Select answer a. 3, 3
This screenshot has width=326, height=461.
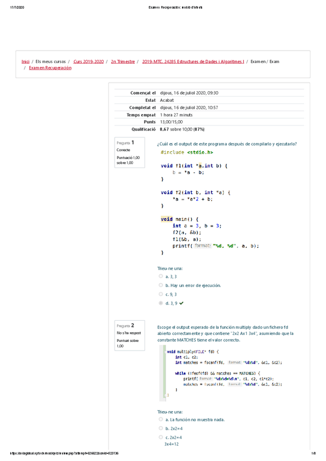click(x=161, y=276)
